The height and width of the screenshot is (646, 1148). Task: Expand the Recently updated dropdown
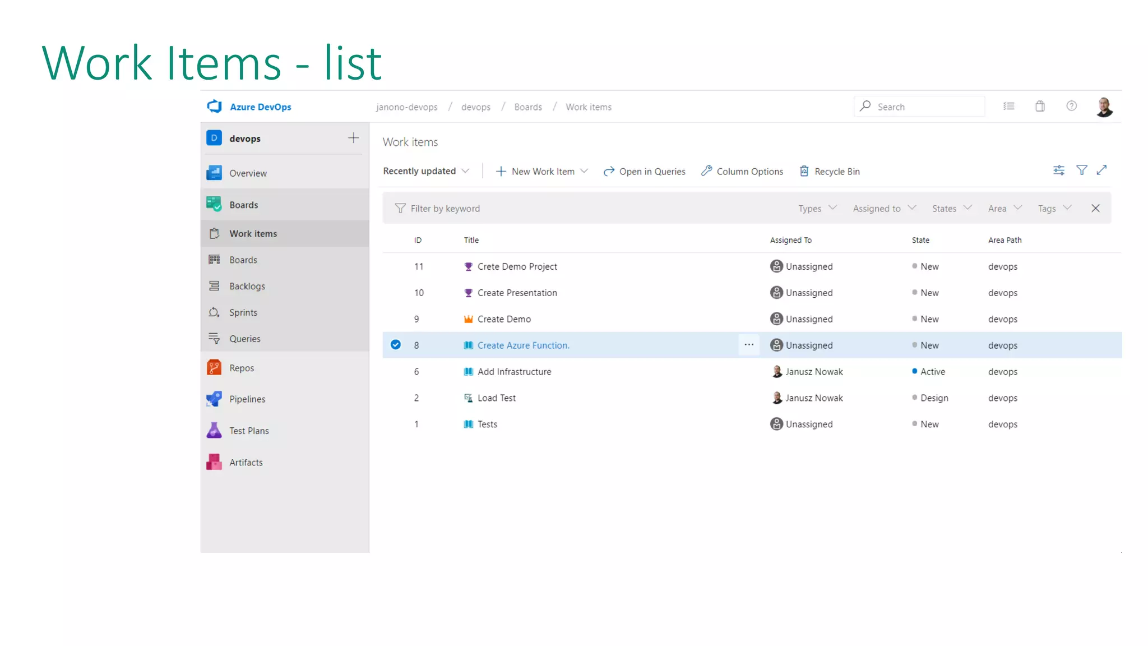click(x=426, y=171)
